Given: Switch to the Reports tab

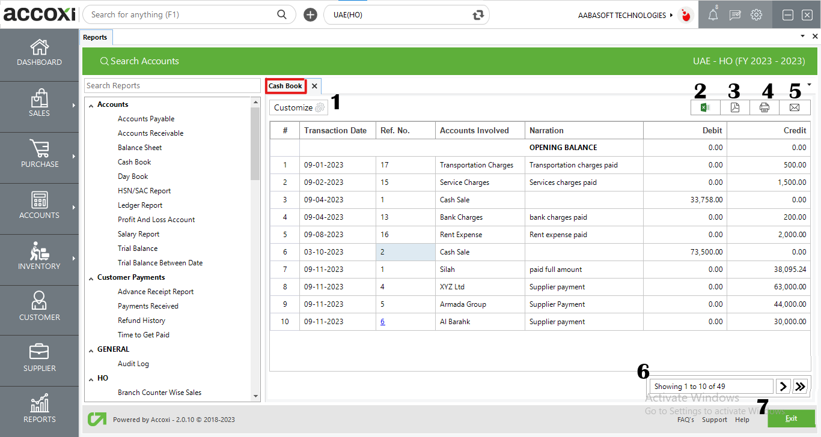Looking at the screenshot, I should coord(96,37).
